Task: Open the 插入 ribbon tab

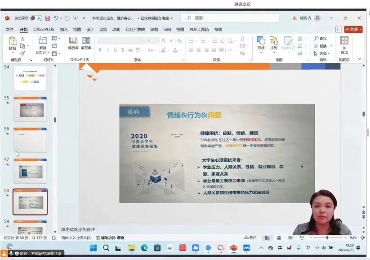Action: [x=64, y=30]
